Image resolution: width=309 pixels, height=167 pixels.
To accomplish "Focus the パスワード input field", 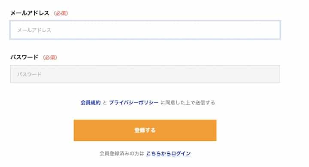I will point(145,74).
